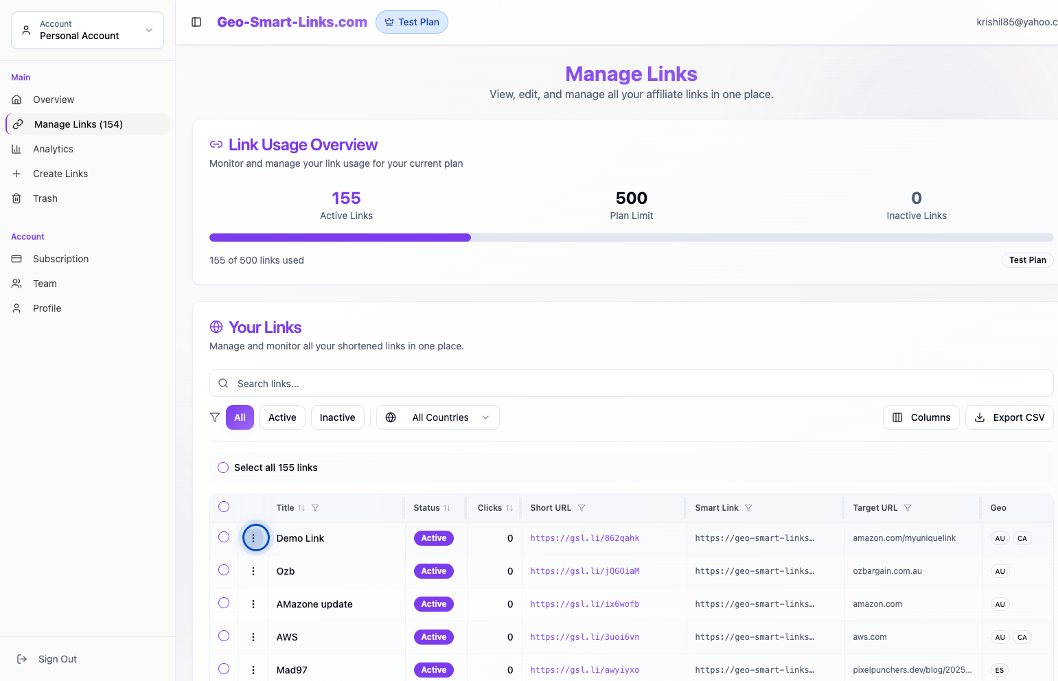The height and width of the screenshot is (681, 1058).
Task: Open Manage Links (154) in sidebar
Action: click(87, 124)
